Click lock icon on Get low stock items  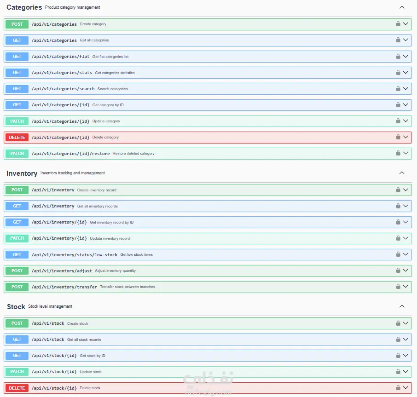click(x=398, y=254)
